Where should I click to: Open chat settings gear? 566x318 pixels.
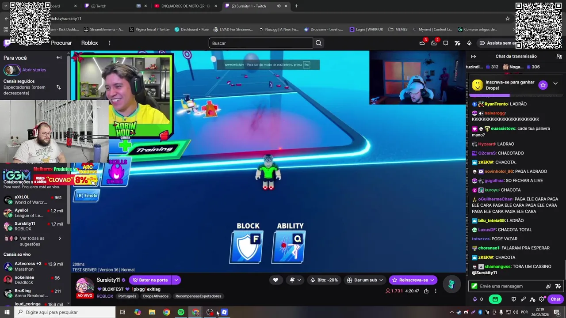(542, 299)
